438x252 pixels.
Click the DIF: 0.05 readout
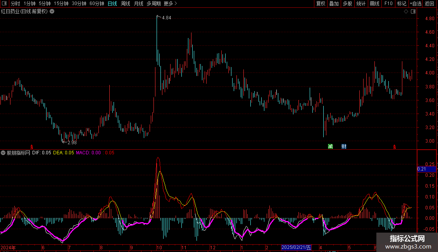41,153
